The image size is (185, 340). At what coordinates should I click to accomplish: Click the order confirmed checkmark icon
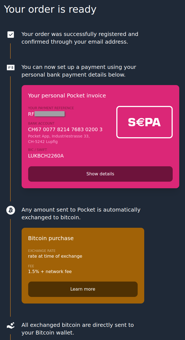[11, 34]
